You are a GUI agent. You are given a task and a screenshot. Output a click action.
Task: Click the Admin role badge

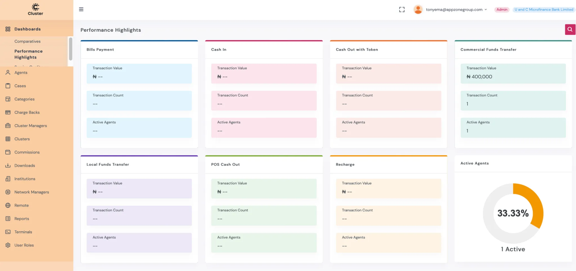[x=502, y=9]
